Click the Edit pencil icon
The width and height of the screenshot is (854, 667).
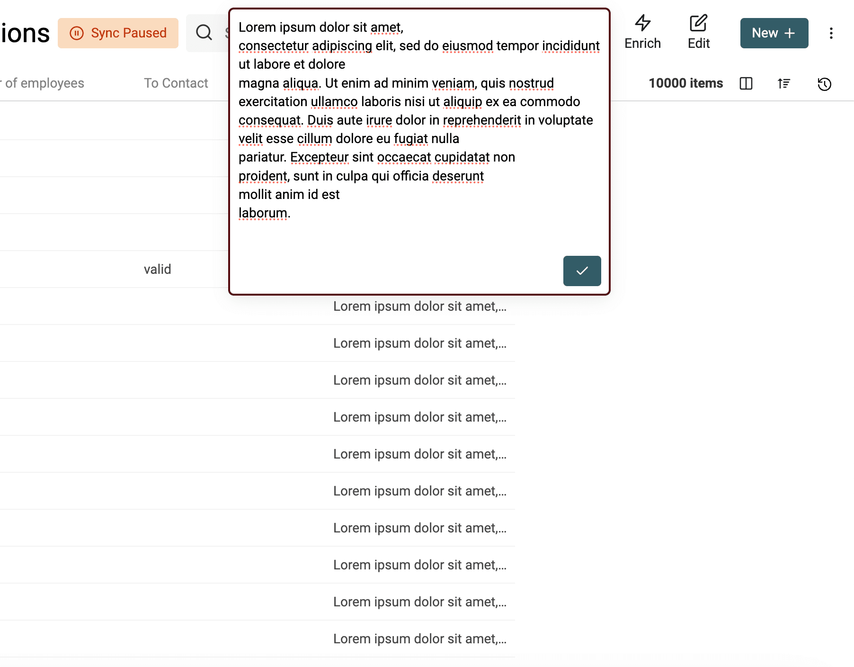point(698,23)
